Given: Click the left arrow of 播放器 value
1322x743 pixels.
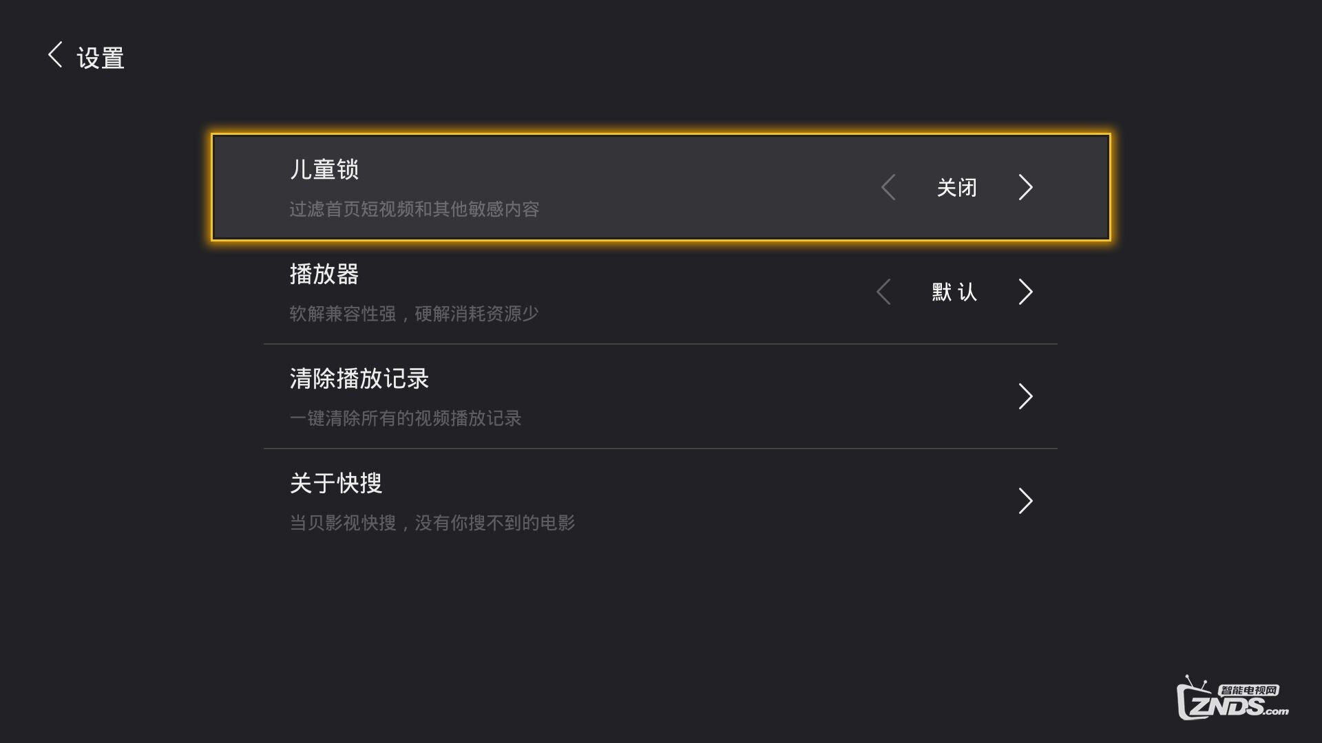Looking at the screenshot, I should tap(883, 292).
